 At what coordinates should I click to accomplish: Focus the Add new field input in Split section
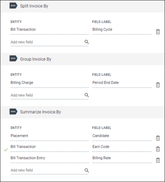click(47, 42)
